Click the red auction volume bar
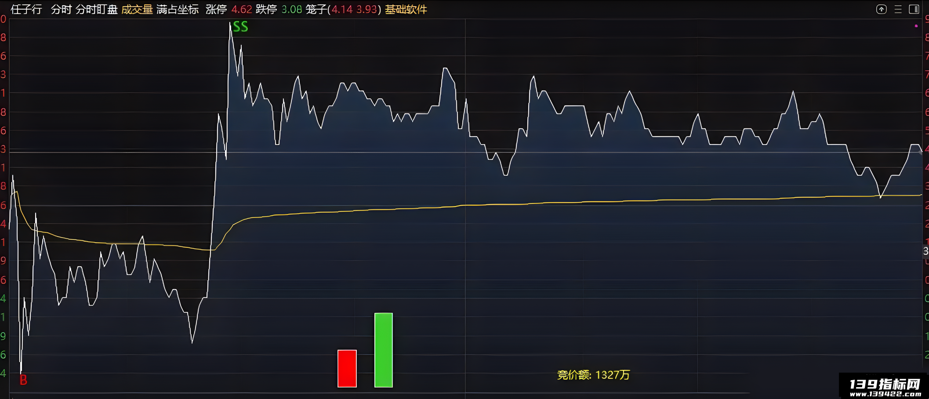 click(347, 369)
